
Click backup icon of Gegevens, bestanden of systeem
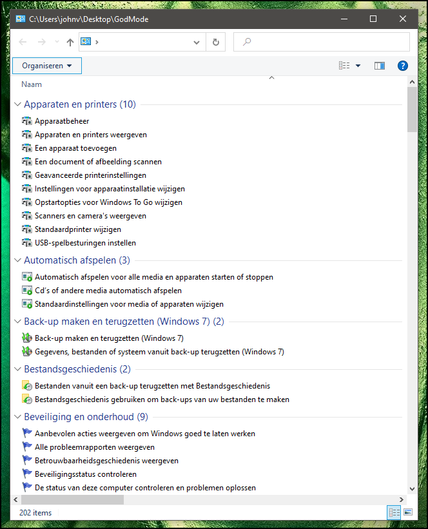(x=26, y=352)
